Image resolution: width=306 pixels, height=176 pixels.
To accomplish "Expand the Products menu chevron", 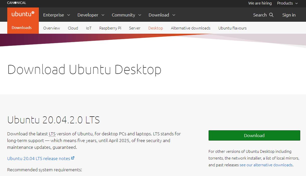I will point(296,3).
